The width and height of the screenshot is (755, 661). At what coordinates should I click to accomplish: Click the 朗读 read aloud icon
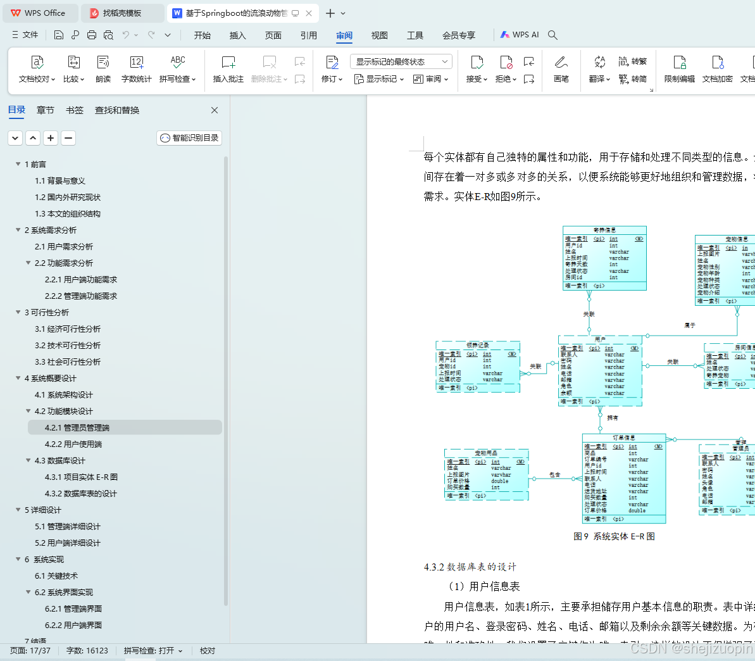[x=103, y=69]
